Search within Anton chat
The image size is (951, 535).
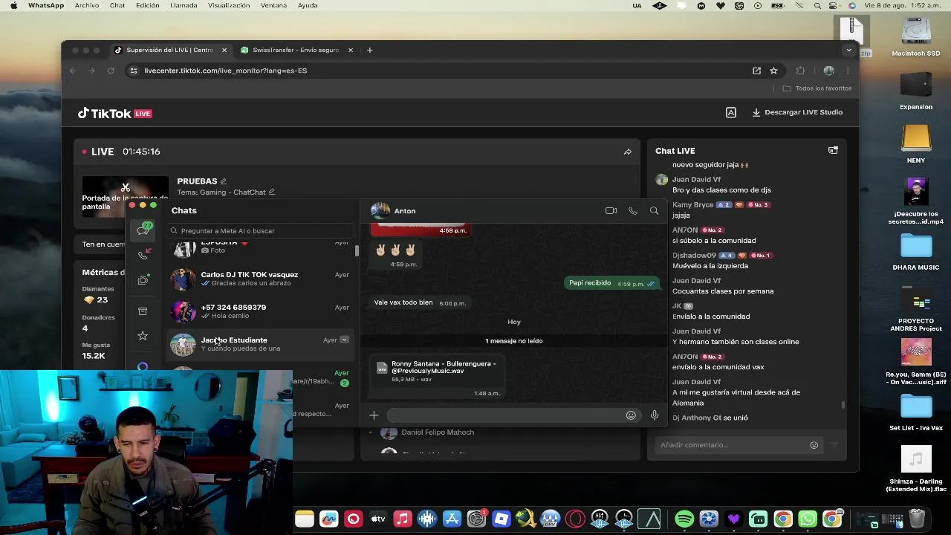pyautogui.click(x=654, y=211)
